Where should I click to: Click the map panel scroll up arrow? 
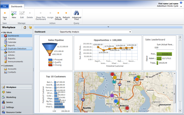click(175, 73)
